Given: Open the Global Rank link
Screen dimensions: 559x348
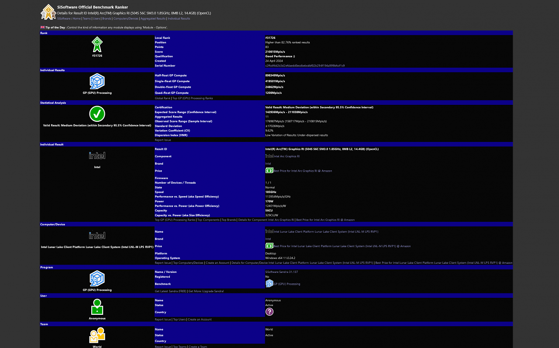Looking at the screenshot, I should pyautogui.click(x=162, y=98).
